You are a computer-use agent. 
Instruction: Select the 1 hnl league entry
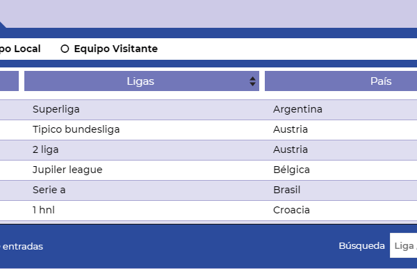(44, 210)
